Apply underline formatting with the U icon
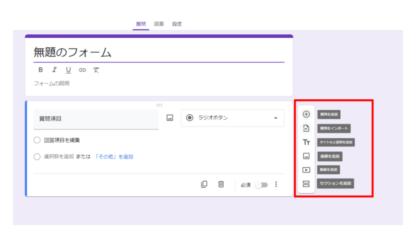Viewport: 416px width, 234px height. pos(68,70)
